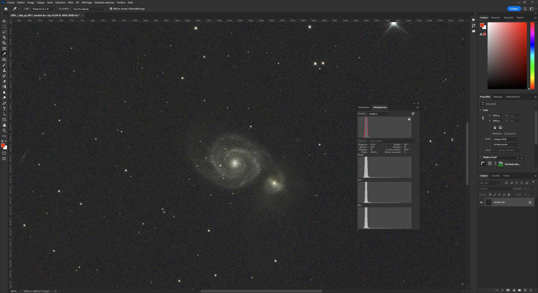538x293 pixels.
Task: Select the Crop tool
Action: coord(4,43)
